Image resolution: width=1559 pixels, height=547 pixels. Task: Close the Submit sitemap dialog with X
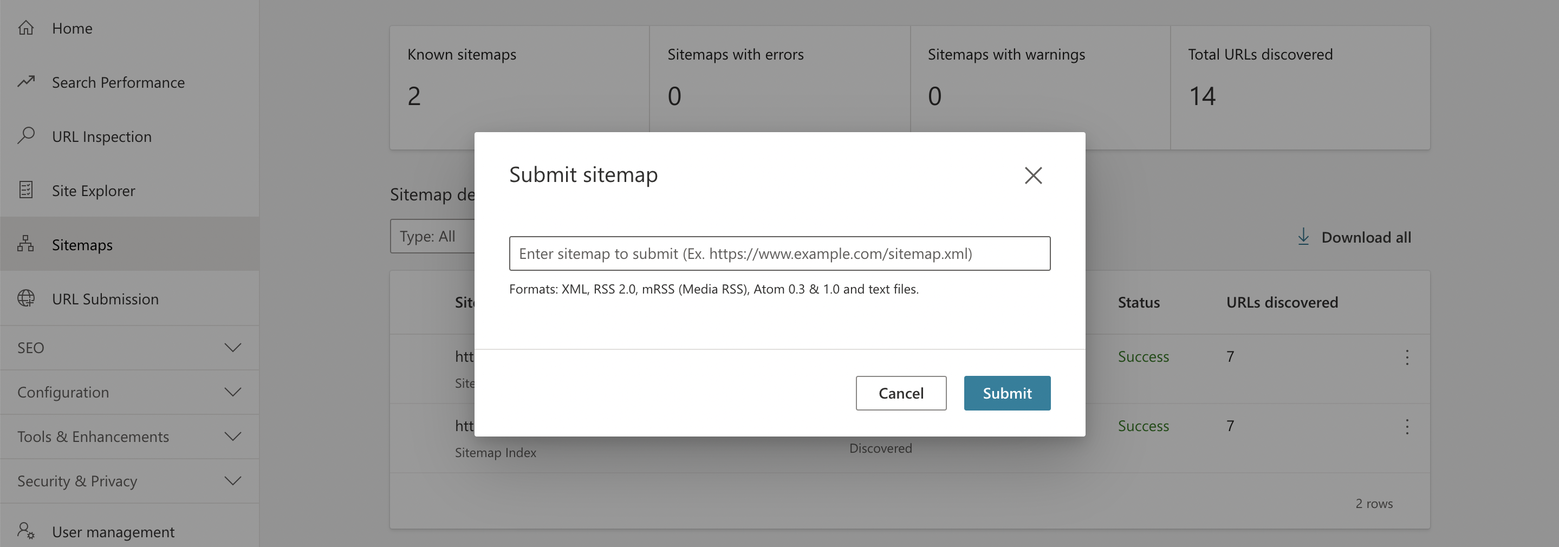(1033, 175)
